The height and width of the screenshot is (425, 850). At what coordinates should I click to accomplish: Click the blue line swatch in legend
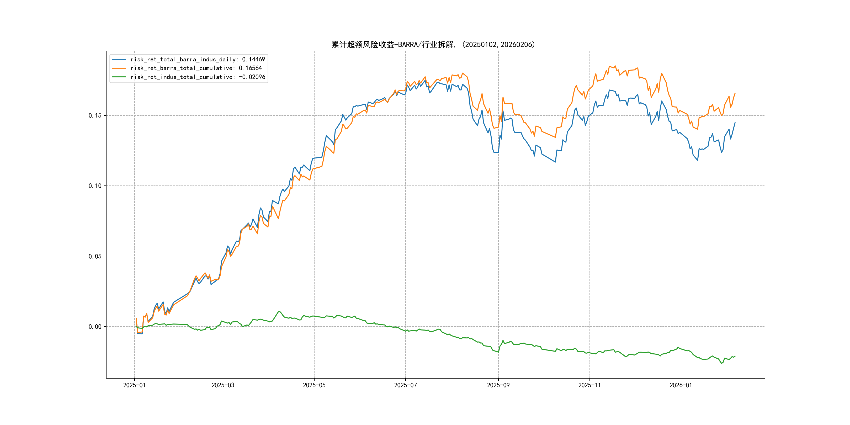[x=119, y=59]
